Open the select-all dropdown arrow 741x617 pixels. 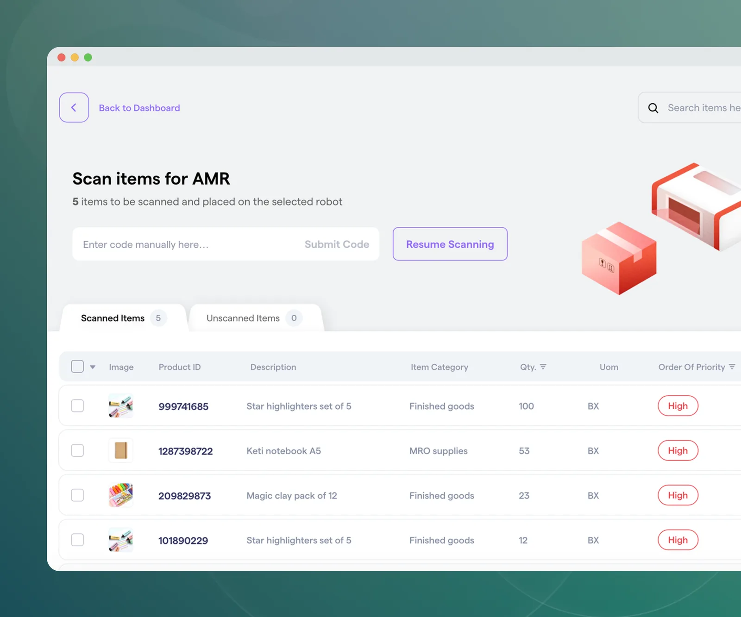click(93, 367)
